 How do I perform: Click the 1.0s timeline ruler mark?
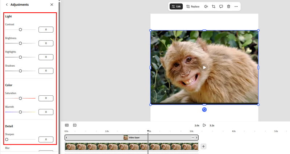point(107,131)
